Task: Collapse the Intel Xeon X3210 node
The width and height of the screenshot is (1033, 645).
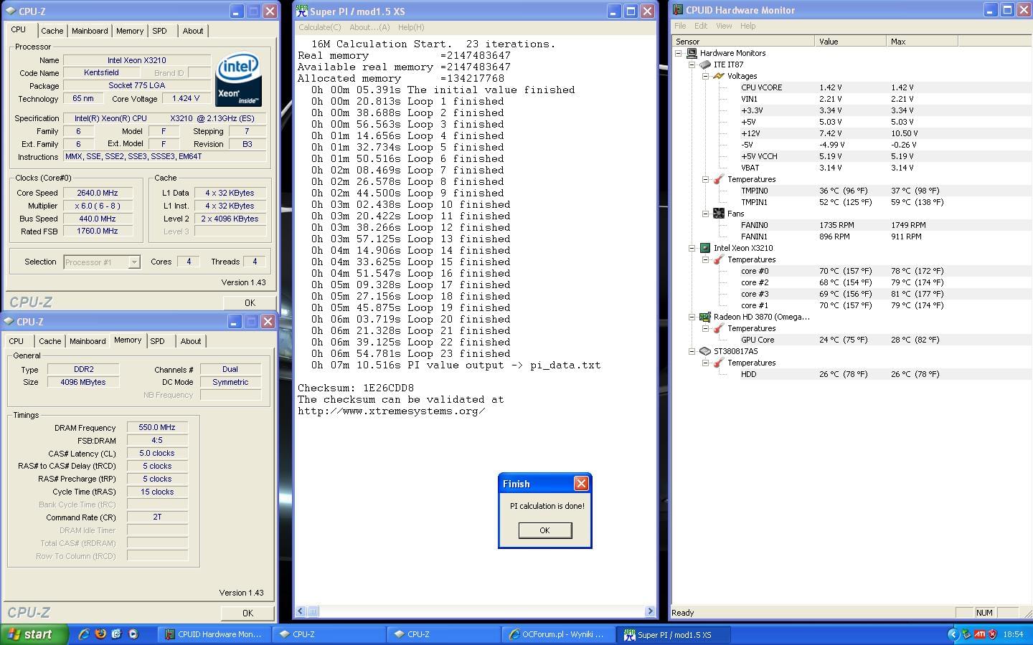Action: (x=692, y=248)
